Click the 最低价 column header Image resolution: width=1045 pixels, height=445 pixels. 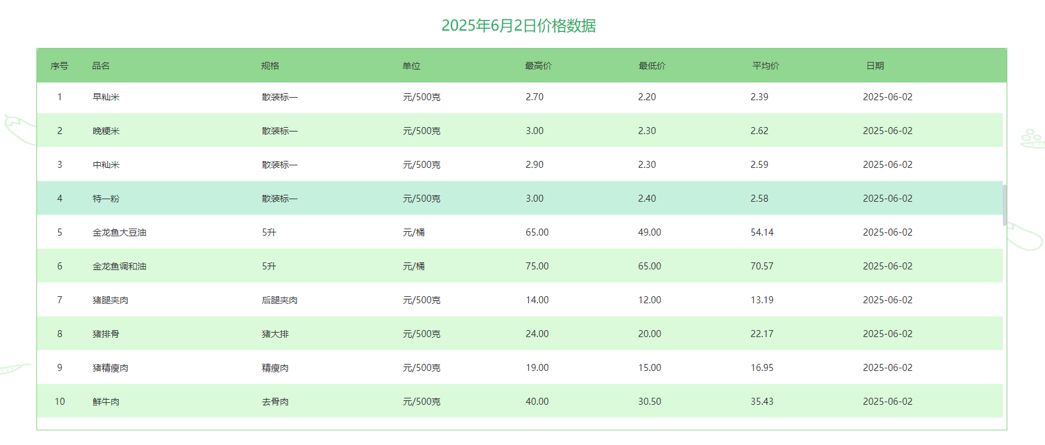(652, 66)
